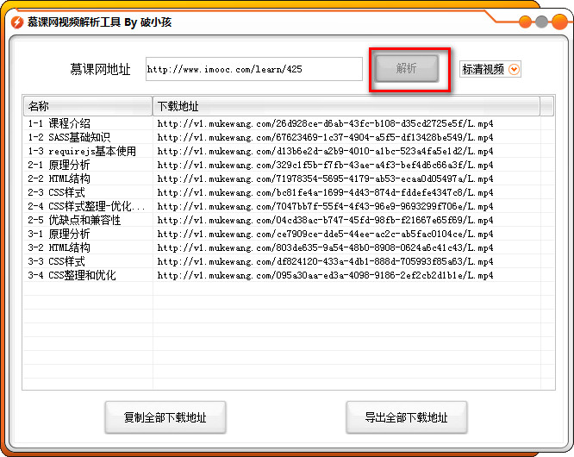Click download URL containing 7047bb7f
This screenshot has width=574, height=457.
pos(325,207)
